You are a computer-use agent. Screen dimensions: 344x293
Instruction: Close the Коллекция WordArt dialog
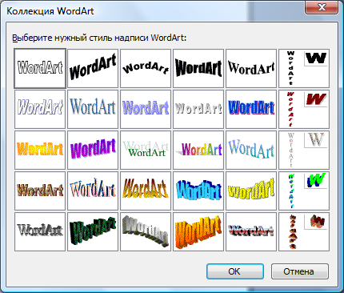322,7
